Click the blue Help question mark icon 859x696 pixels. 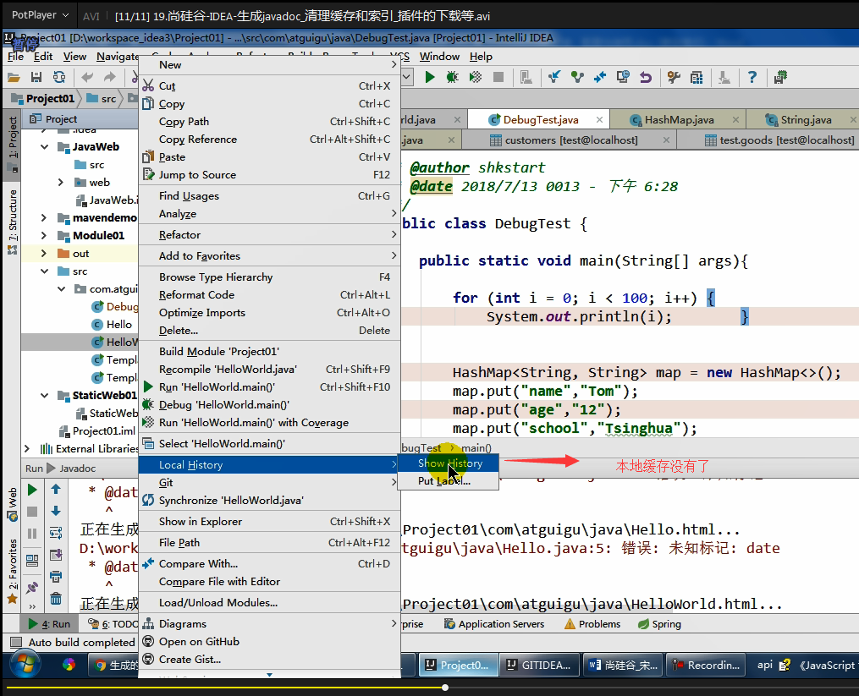point(752,77)
